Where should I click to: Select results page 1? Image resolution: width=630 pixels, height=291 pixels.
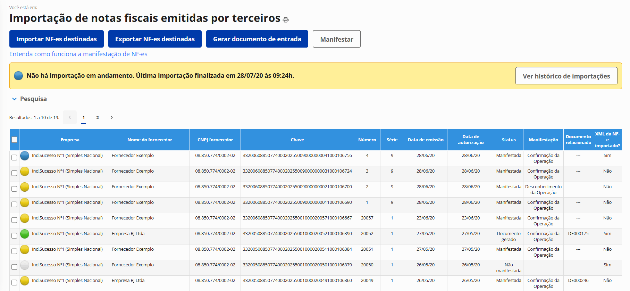84,117
